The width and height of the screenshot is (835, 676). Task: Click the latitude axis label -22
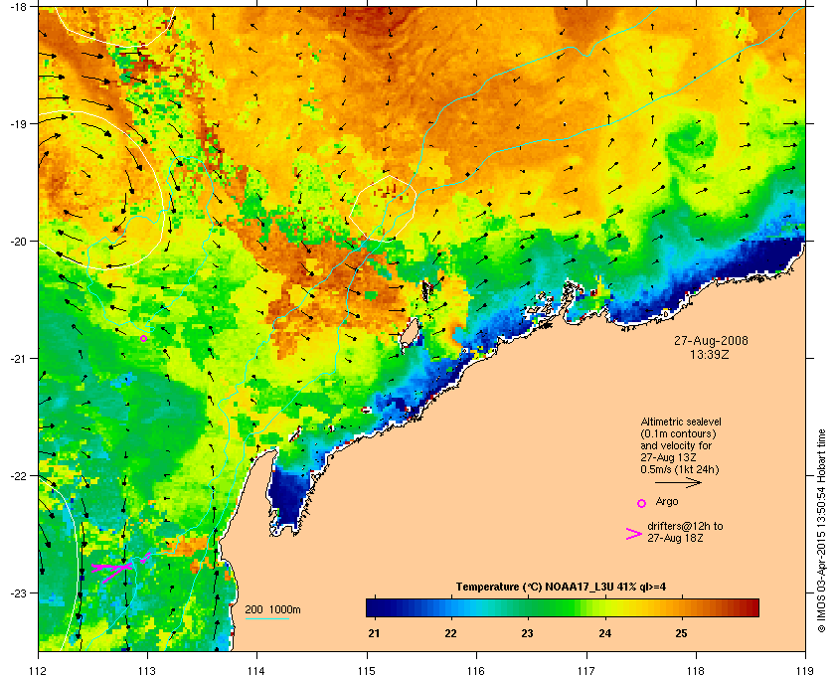point(19,475)
